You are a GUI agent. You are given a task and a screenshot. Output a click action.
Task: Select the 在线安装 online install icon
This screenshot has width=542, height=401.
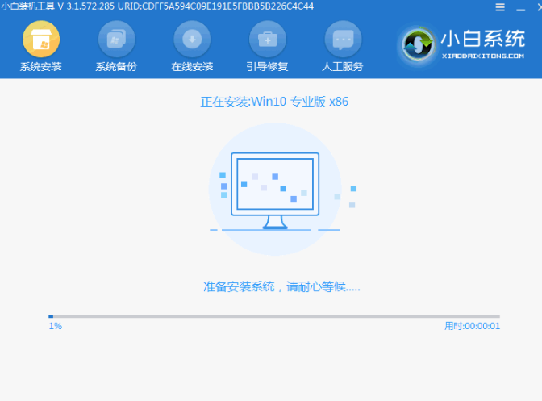[192, 39]
